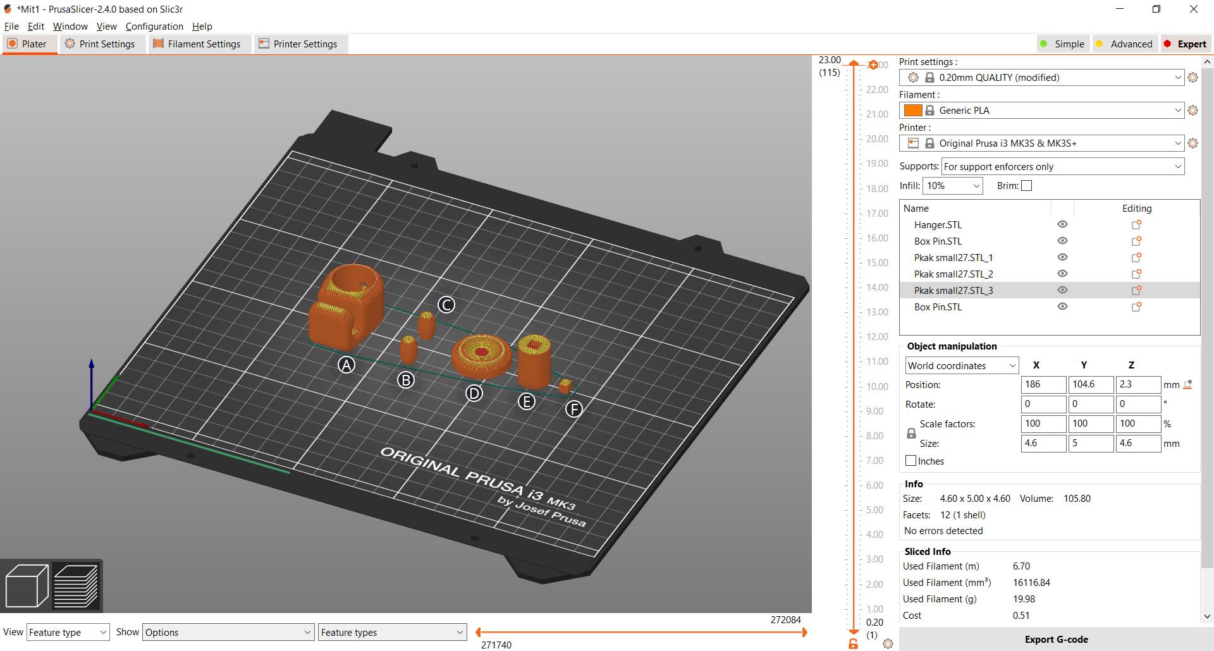Open the Configuration menu

[154, 27]
